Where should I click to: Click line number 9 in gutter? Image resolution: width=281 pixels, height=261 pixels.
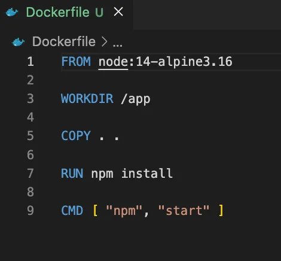tap(30, 211)
